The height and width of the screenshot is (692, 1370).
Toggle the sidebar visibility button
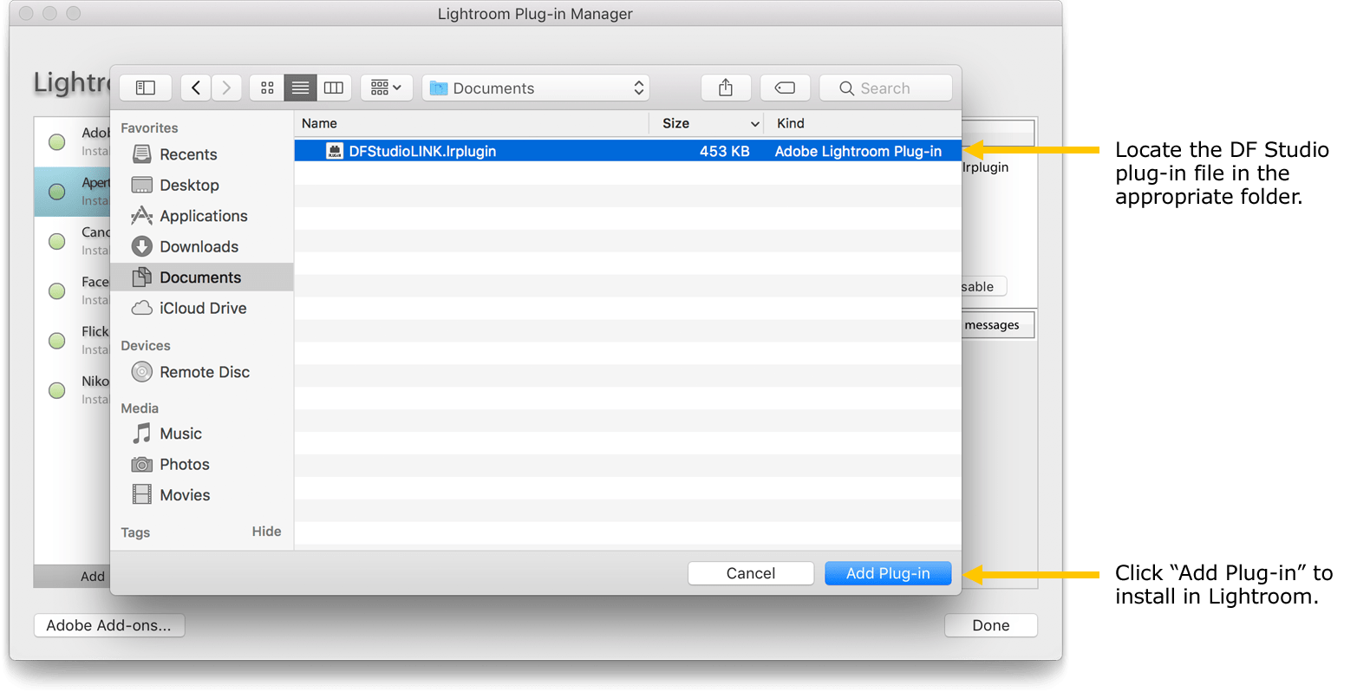click(146, 88)
